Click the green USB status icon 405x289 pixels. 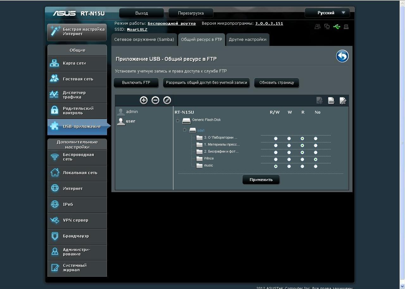[x=337, y=27]
